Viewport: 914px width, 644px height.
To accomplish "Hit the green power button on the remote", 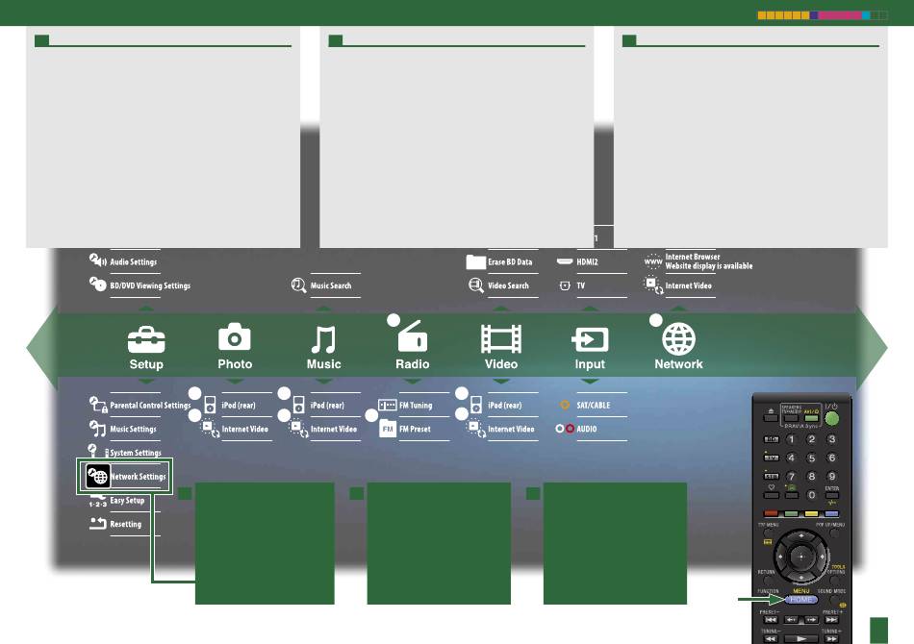I will click(x=832, y=417).
